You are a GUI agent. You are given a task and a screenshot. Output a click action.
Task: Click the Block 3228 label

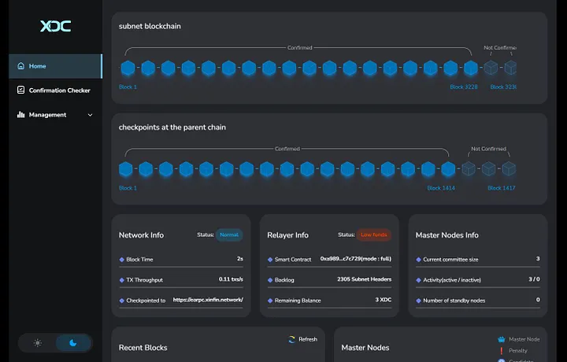pyautogui.click(x=463, y=87)
